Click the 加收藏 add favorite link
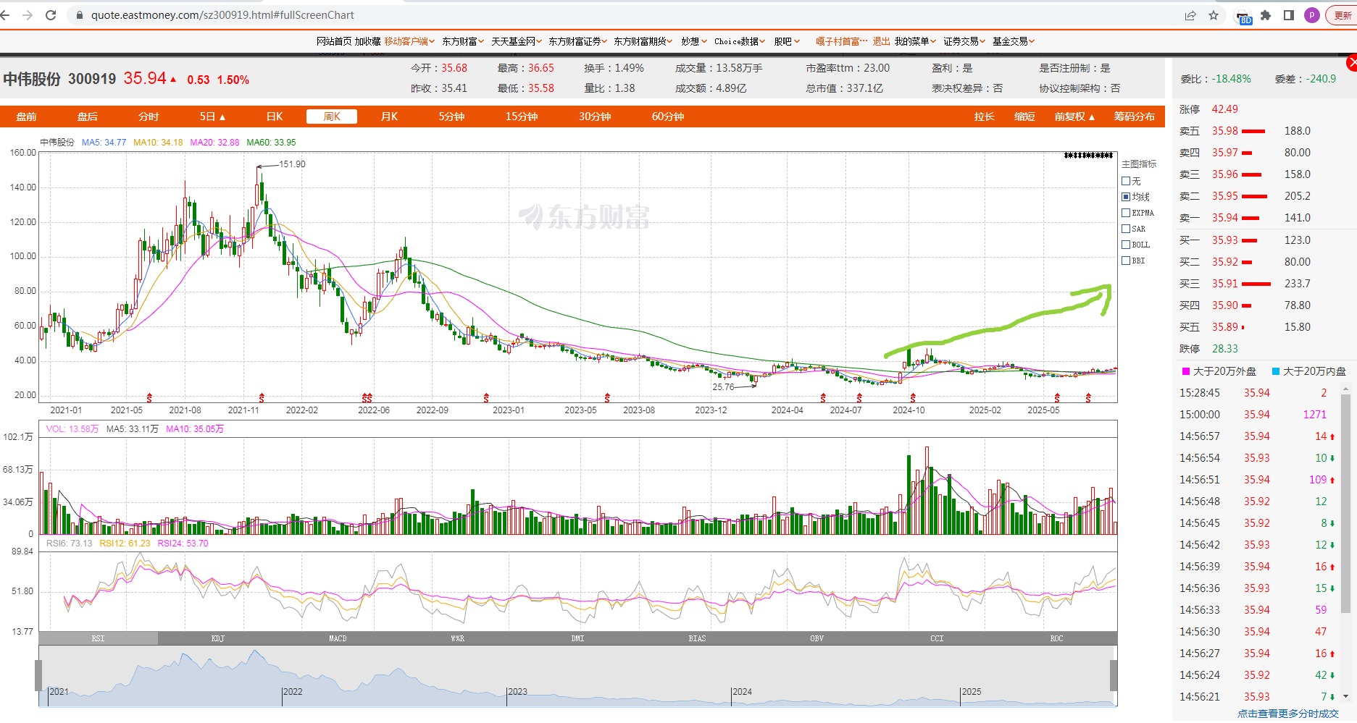This screenshot has height=723, width=1357. (x=367, y=41)
